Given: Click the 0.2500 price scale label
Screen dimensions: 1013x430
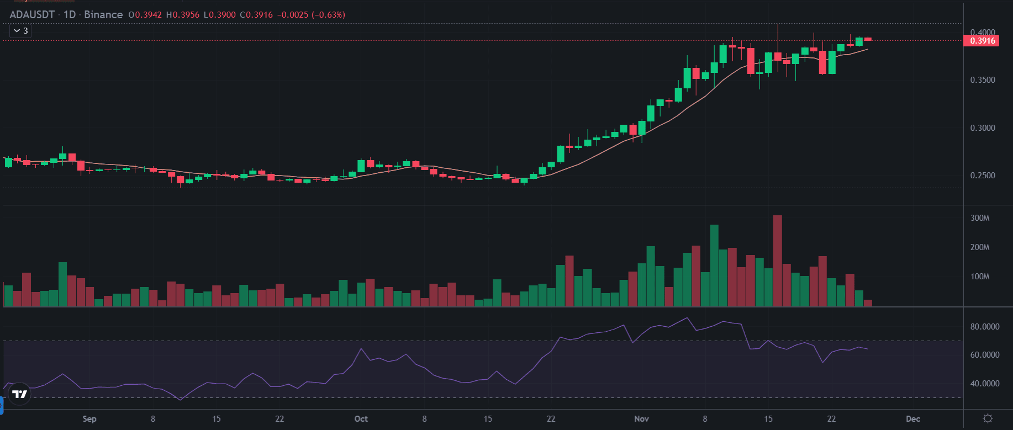Looking at the screenshot, I should 983,176.
